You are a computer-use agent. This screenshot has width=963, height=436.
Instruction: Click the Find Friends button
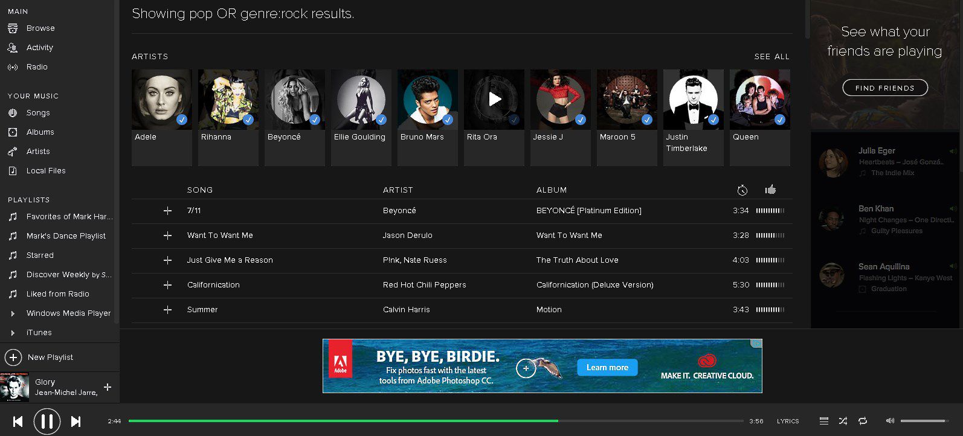click(x=885, y=88)
